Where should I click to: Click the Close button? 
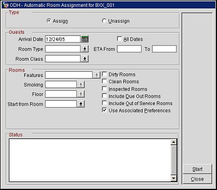pyautogui.click(x=198, y=179)
